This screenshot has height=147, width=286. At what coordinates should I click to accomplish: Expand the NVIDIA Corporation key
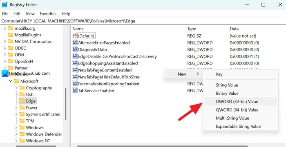(5, 42)
